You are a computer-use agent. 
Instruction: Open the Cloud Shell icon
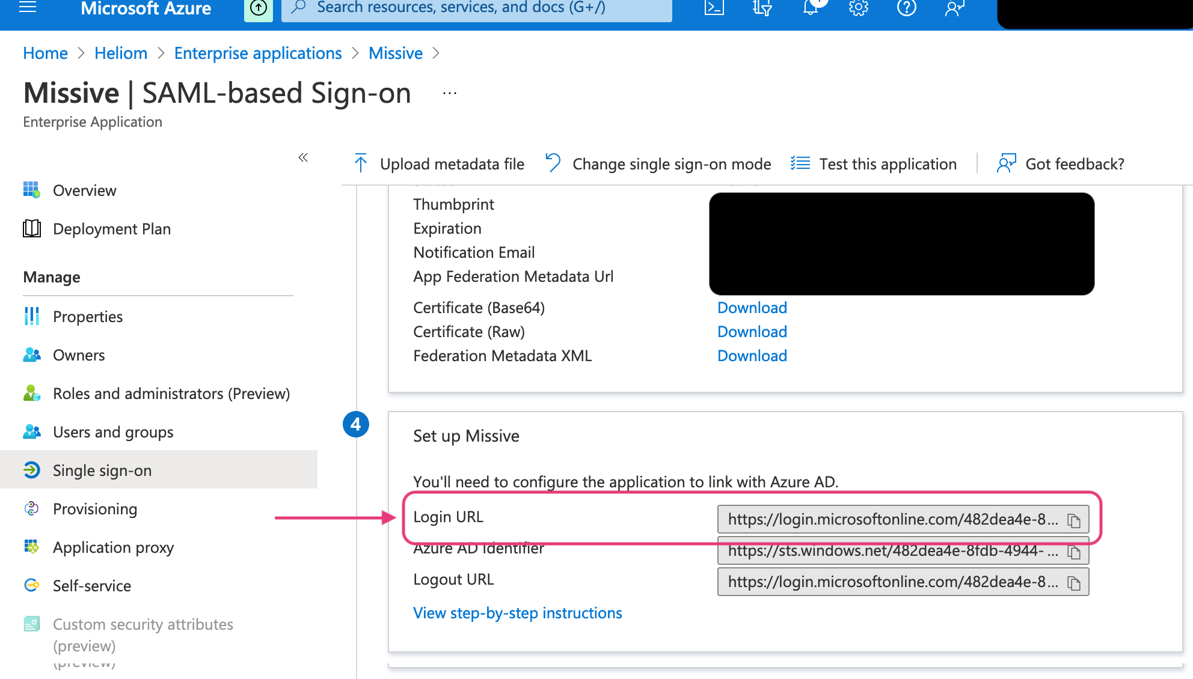[x=714, y=8]
